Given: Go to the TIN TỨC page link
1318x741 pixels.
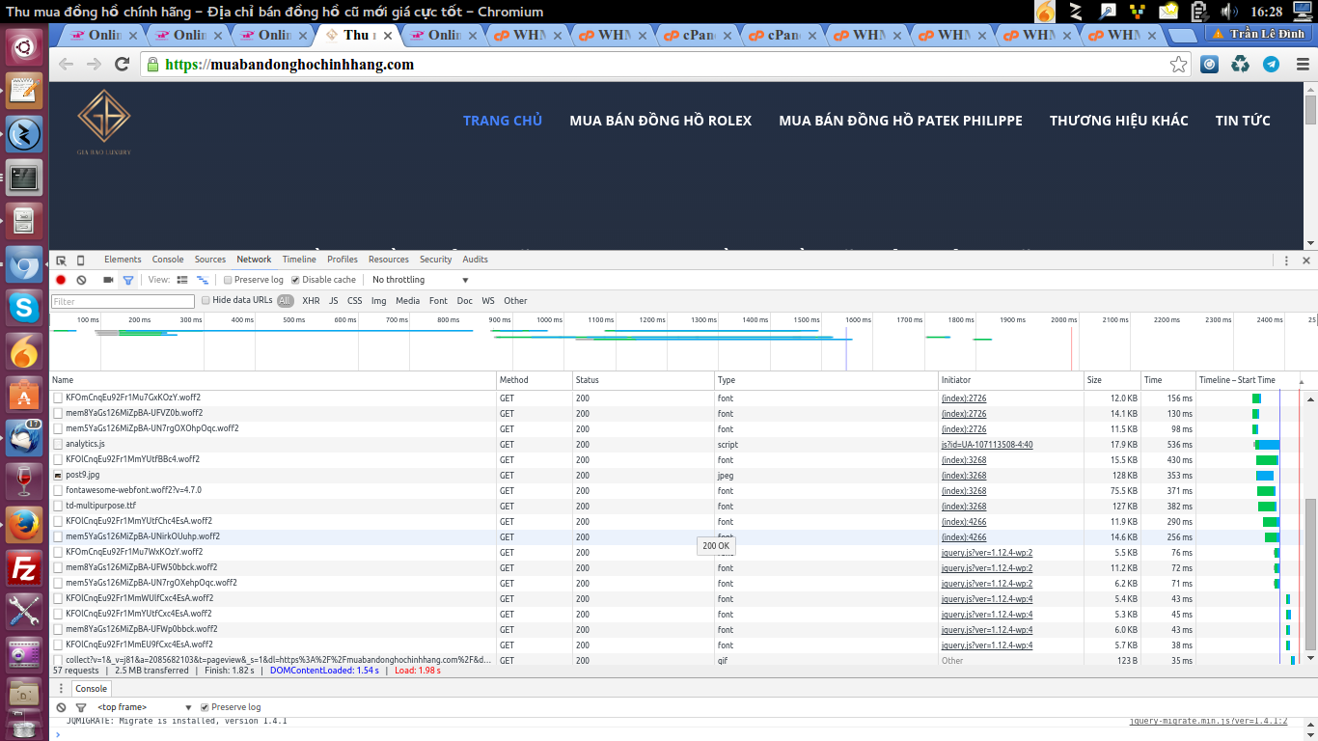Looking at the screenshot, I should pyautogui.click(x=1243, y=121).
